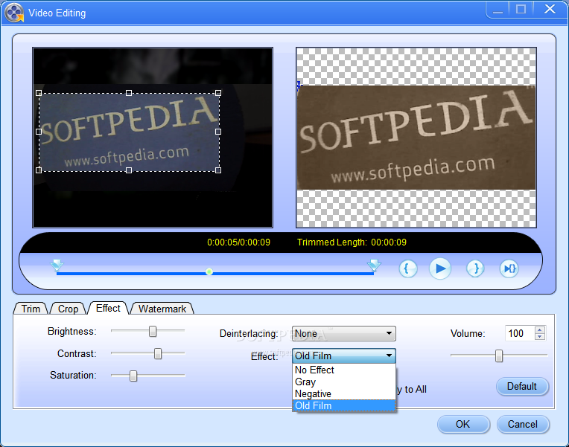
Task: Click the left-middle crop handle
Action: click(39, 132)
